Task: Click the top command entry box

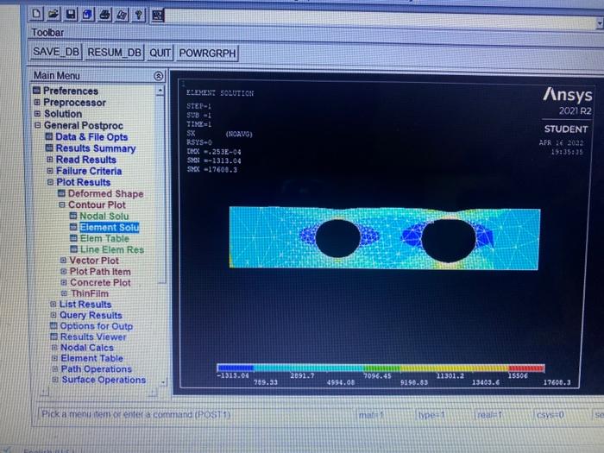Action: (x=380, y=18)
